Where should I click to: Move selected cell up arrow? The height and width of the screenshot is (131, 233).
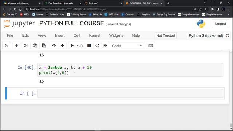coord(54,45)
